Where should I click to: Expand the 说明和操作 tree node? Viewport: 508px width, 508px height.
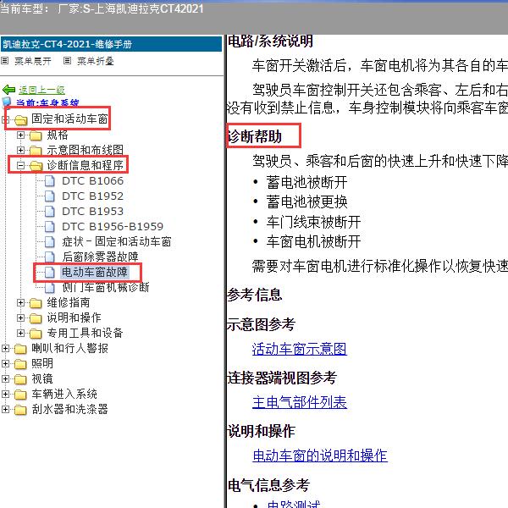(20, 317)
